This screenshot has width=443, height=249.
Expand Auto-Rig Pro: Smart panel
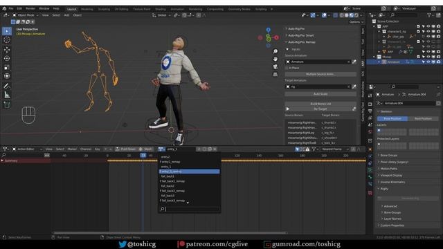tap(287, 35)
